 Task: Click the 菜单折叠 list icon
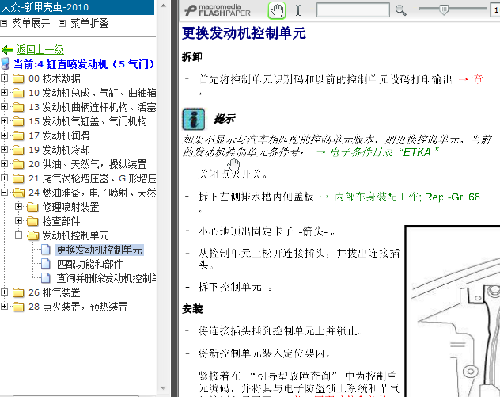coord(62,23)
